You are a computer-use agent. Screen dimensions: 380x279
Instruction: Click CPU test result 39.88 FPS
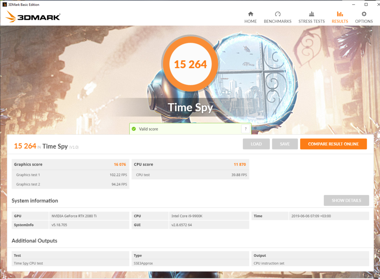239,175
